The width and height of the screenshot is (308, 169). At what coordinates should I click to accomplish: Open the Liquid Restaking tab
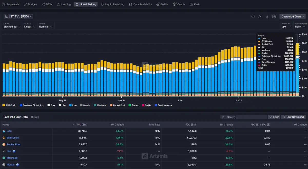click(113, 4)
